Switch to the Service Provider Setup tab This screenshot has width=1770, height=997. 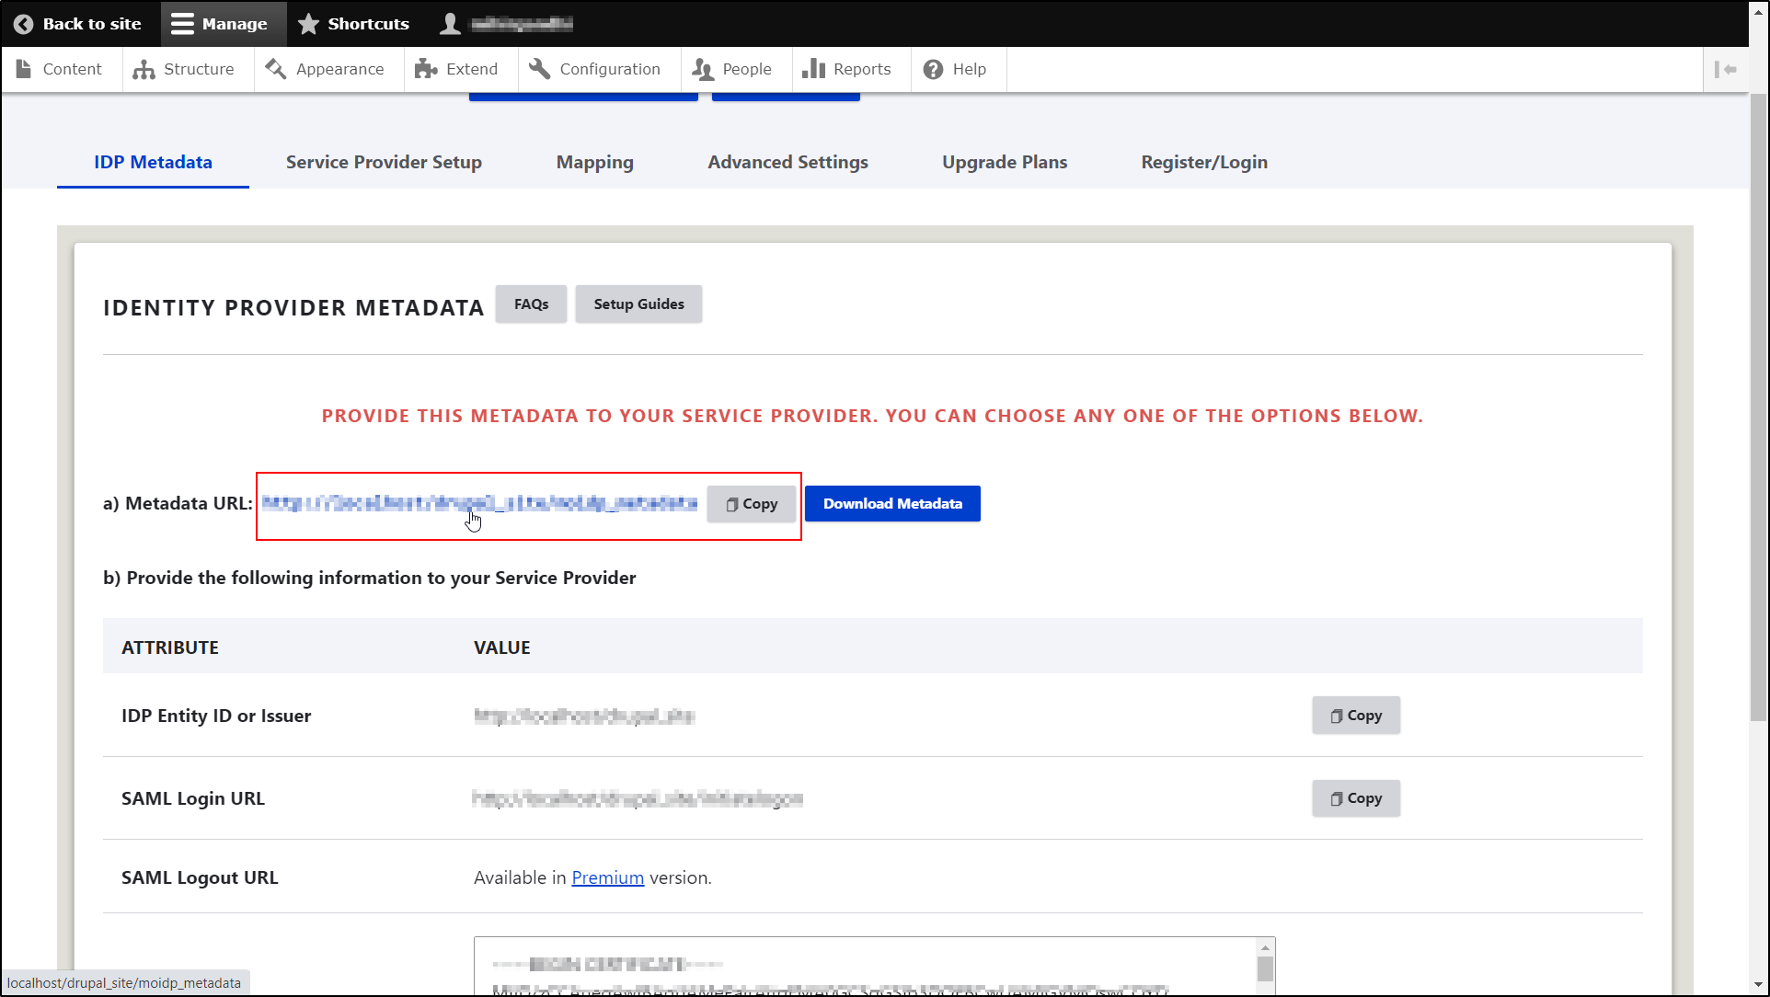pos(384,162)
